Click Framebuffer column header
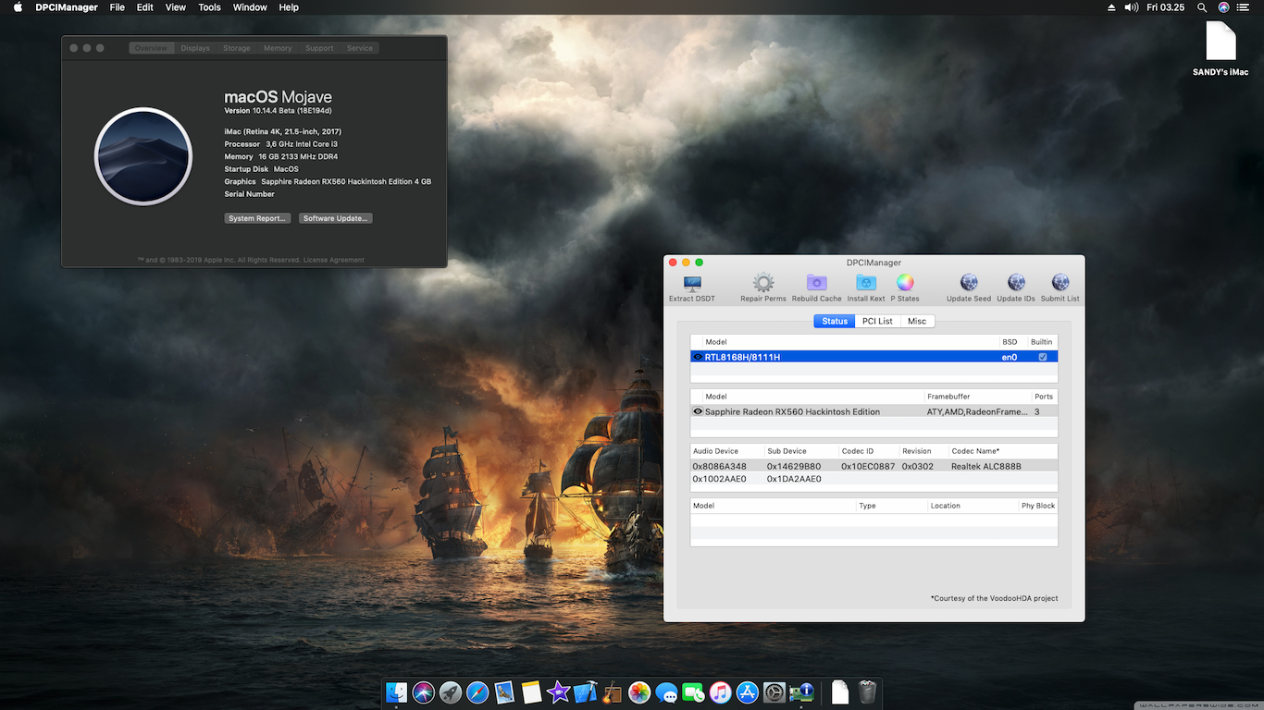The height and width of the screenshot is (710, 1264). click(x=978, y=397)
